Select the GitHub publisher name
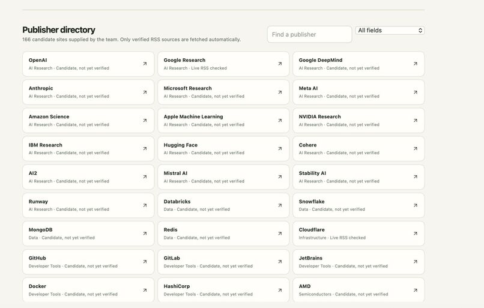Screen dimensions: 484x308 37,258
